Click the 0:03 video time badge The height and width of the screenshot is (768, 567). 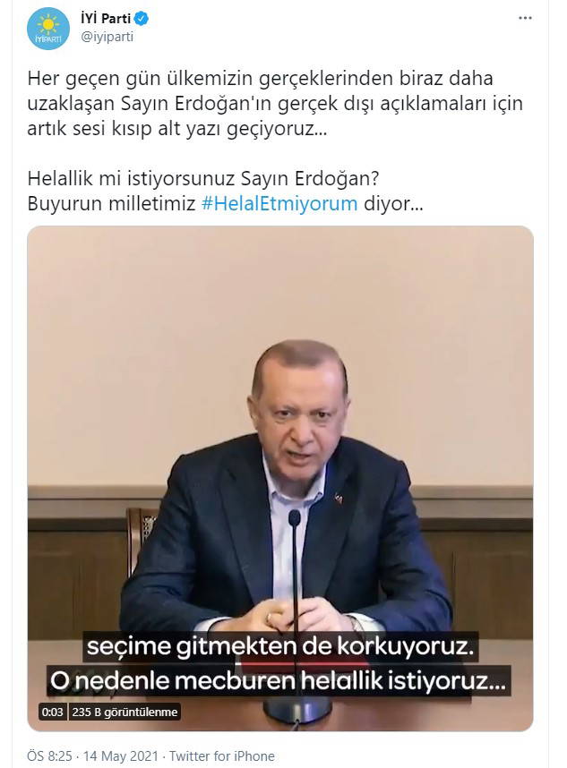click(52, 712)
